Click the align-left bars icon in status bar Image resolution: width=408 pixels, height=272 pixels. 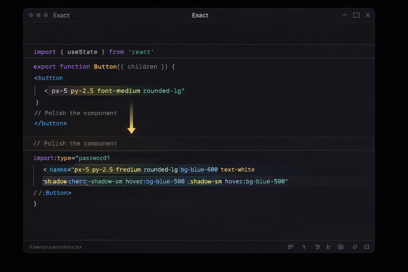tap(329, 247)
